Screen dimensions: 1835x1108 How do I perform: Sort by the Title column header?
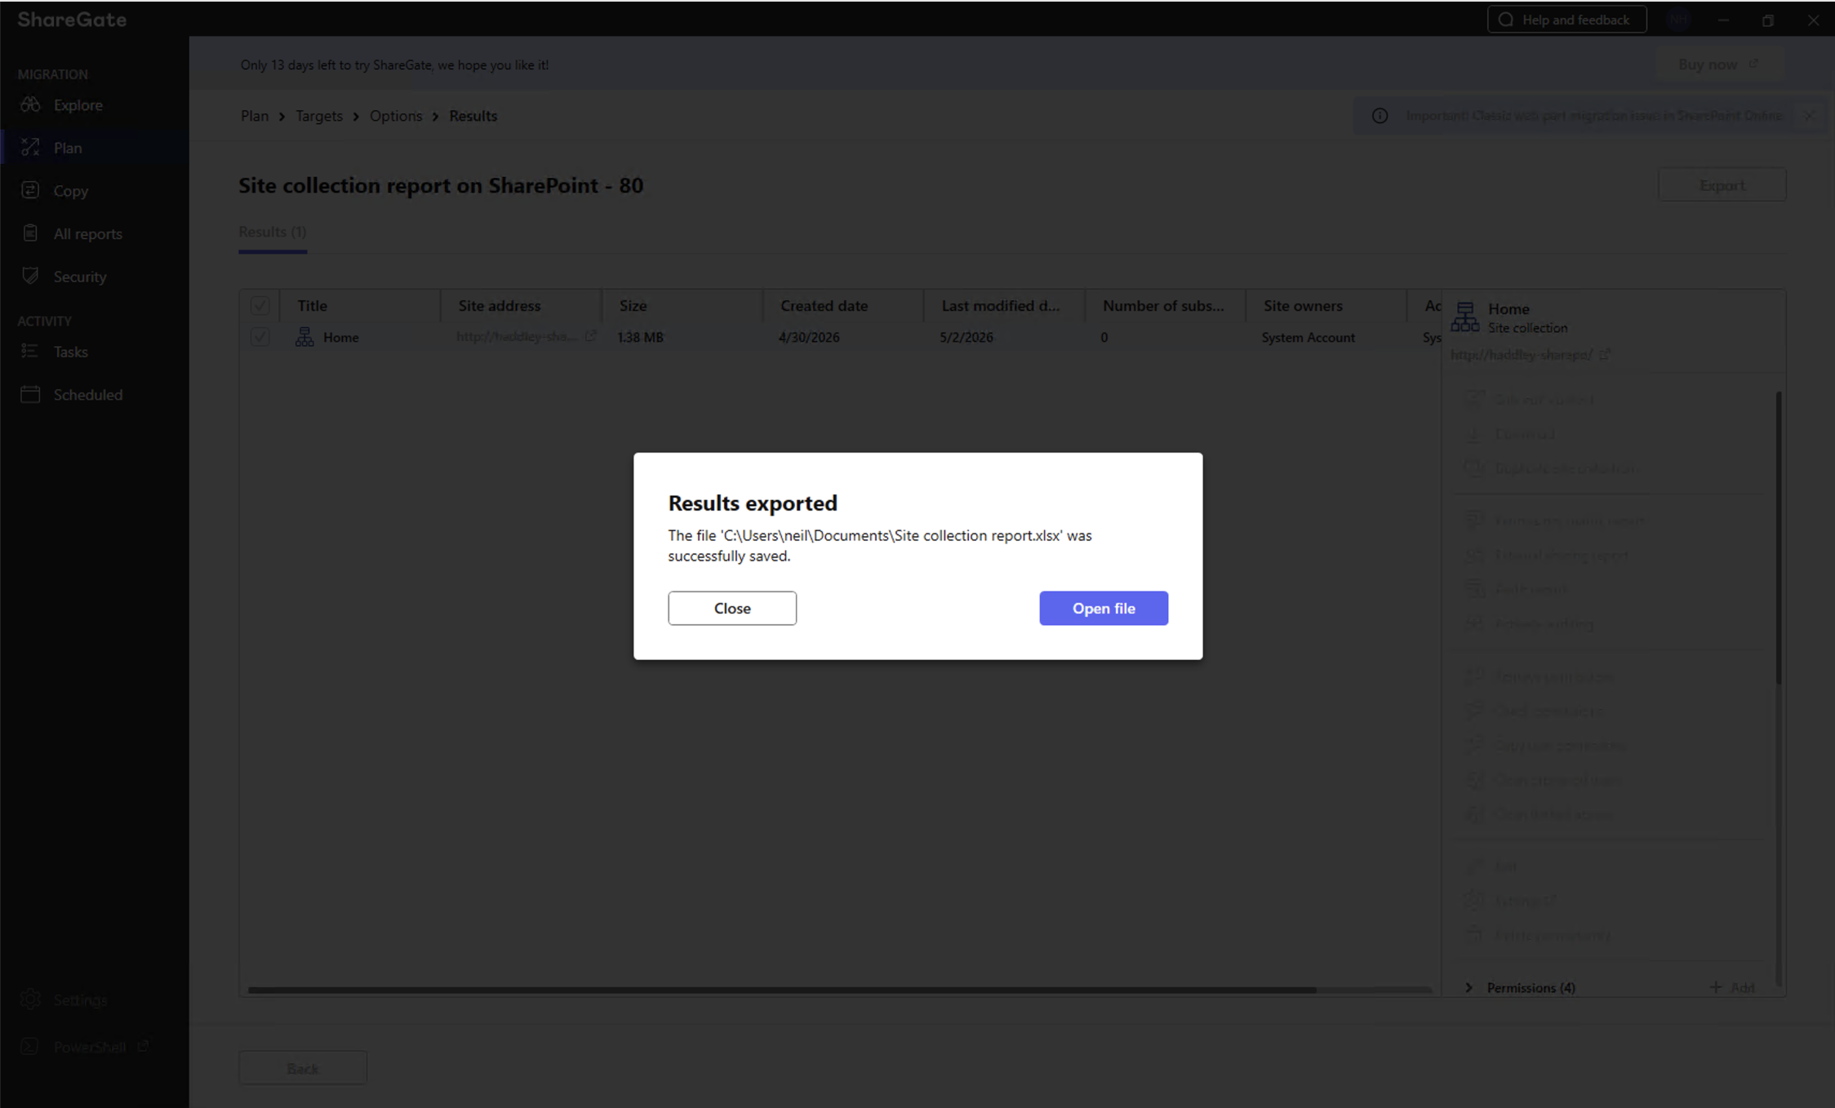tap(360, 305)
